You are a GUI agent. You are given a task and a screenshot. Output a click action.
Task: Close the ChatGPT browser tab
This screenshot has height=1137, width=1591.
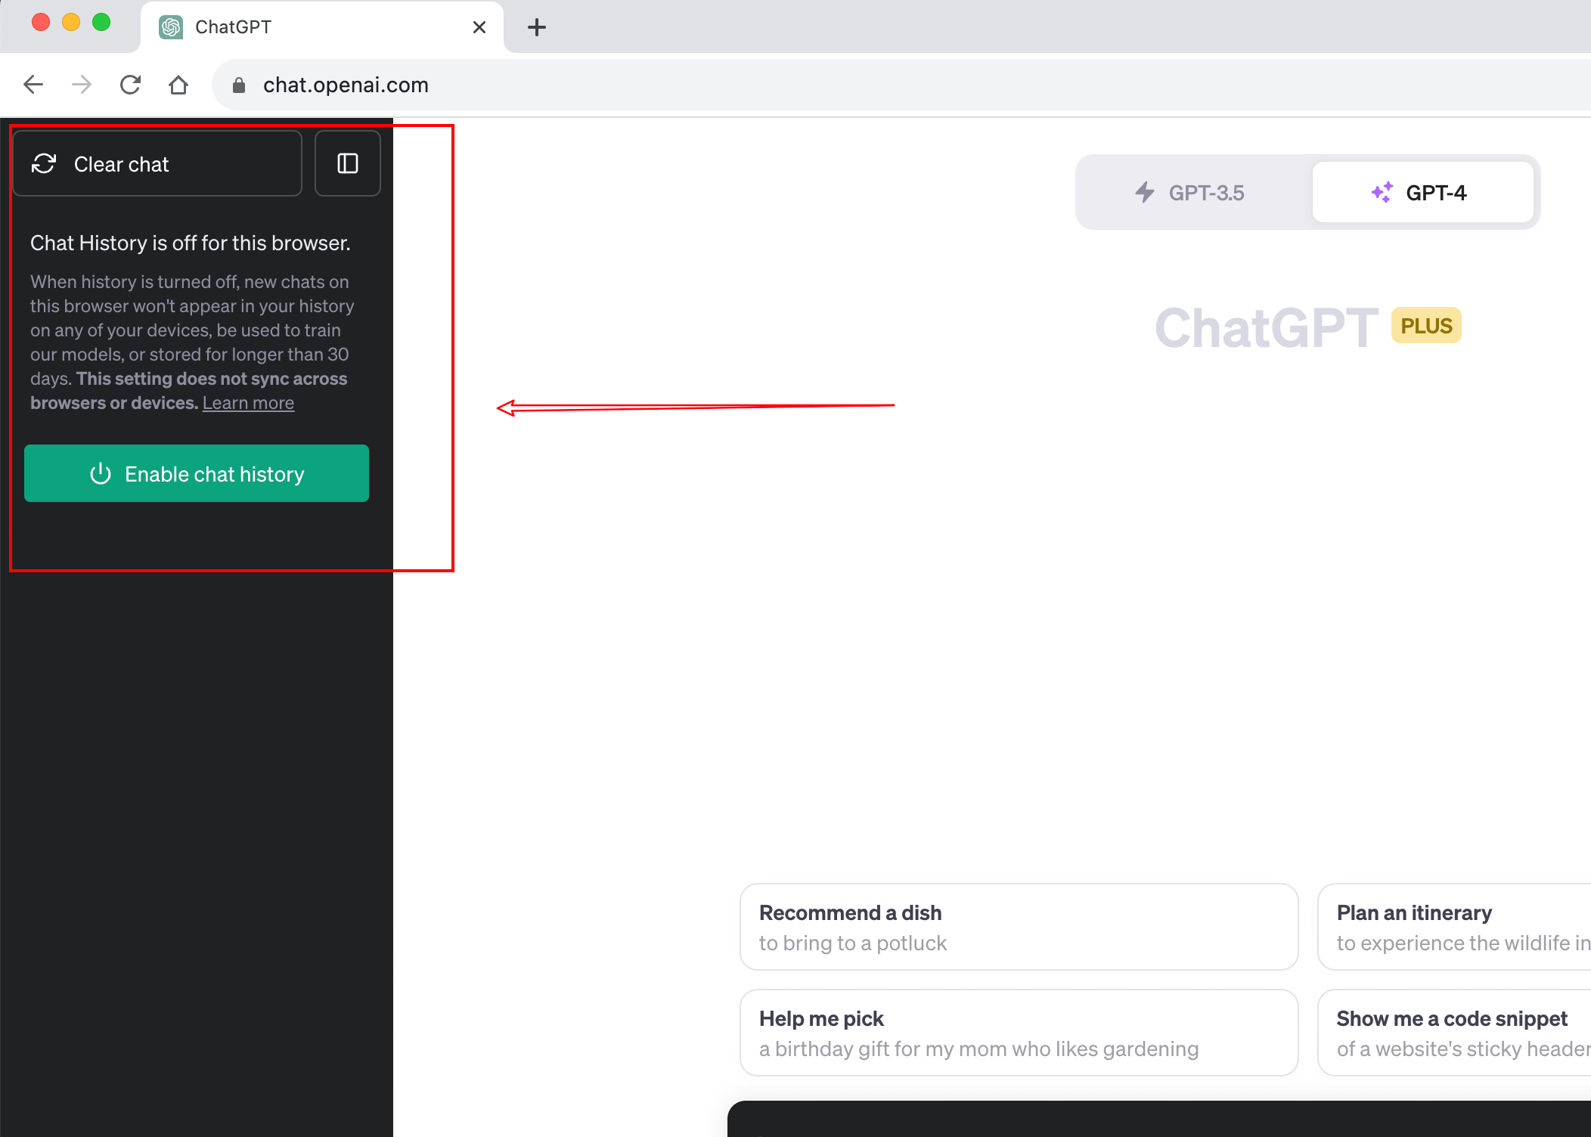479,27
